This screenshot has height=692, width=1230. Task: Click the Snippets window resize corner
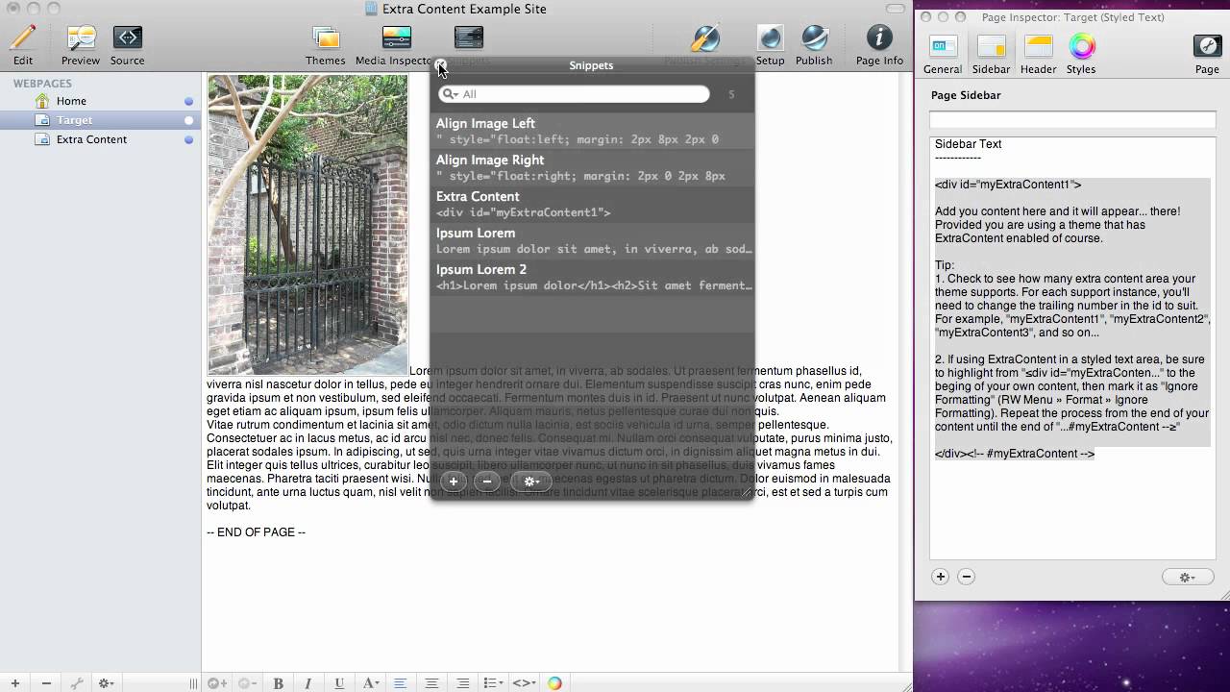pos(747,492)
